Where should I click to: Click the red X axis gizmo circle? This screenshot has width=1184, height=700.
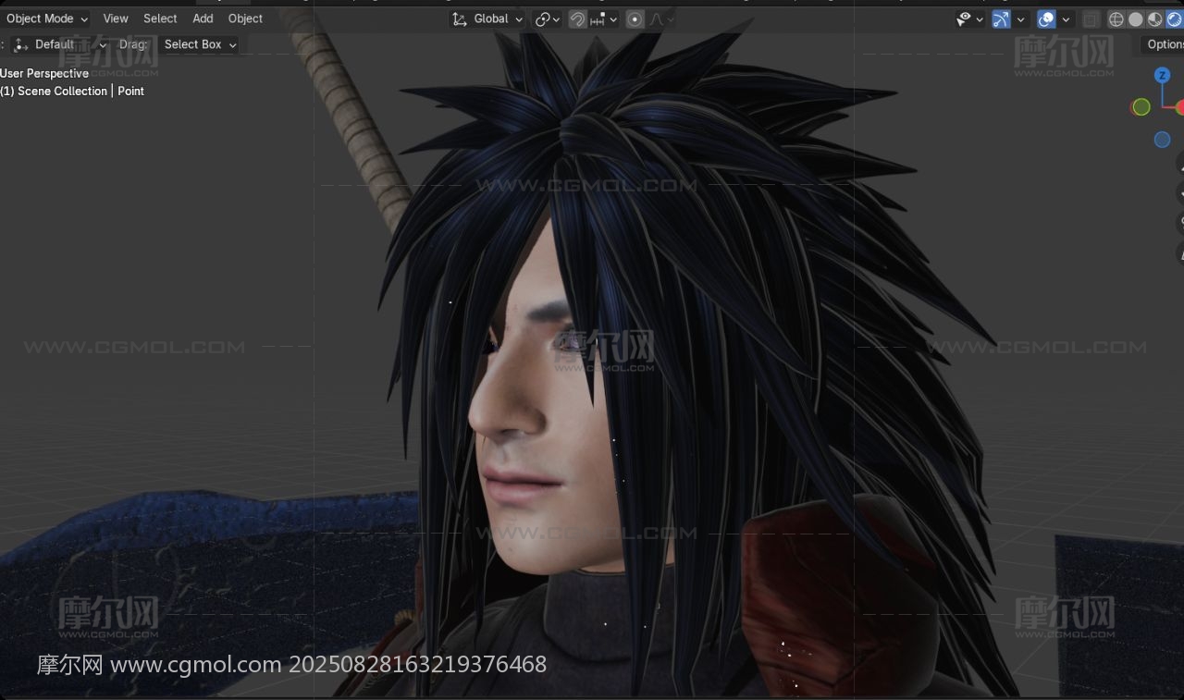point(1180,108)
